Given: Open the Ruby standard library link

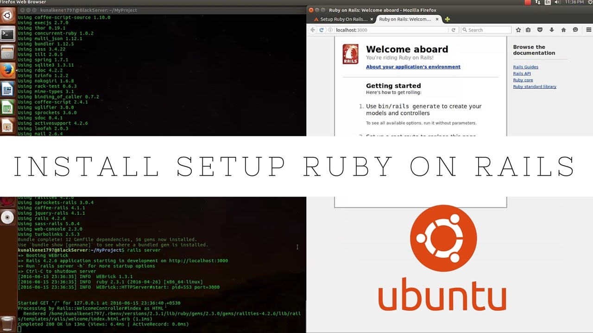Looking at the screenshot, I should [535, 86].
